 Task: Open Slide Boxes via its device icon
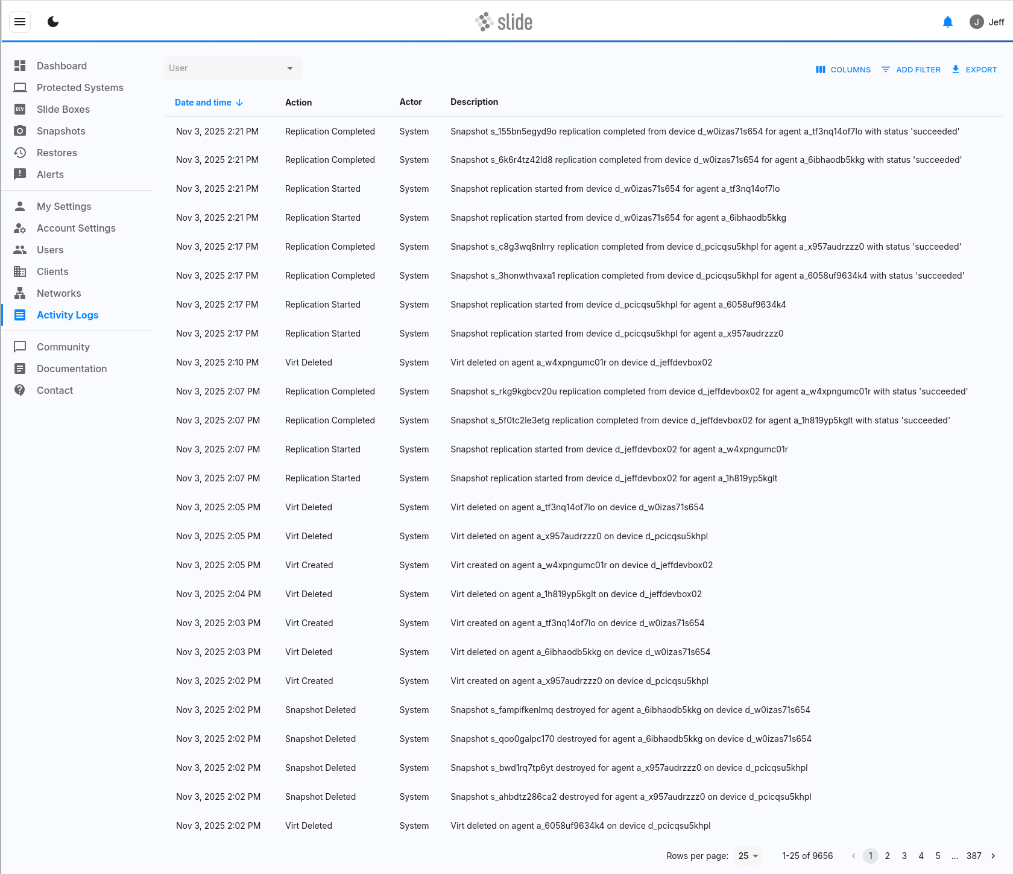(20, 109)
